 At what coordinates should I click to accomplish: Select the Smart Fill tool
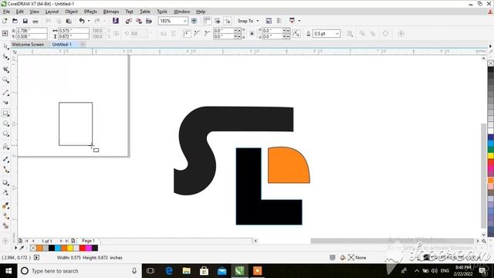point(5,225)
